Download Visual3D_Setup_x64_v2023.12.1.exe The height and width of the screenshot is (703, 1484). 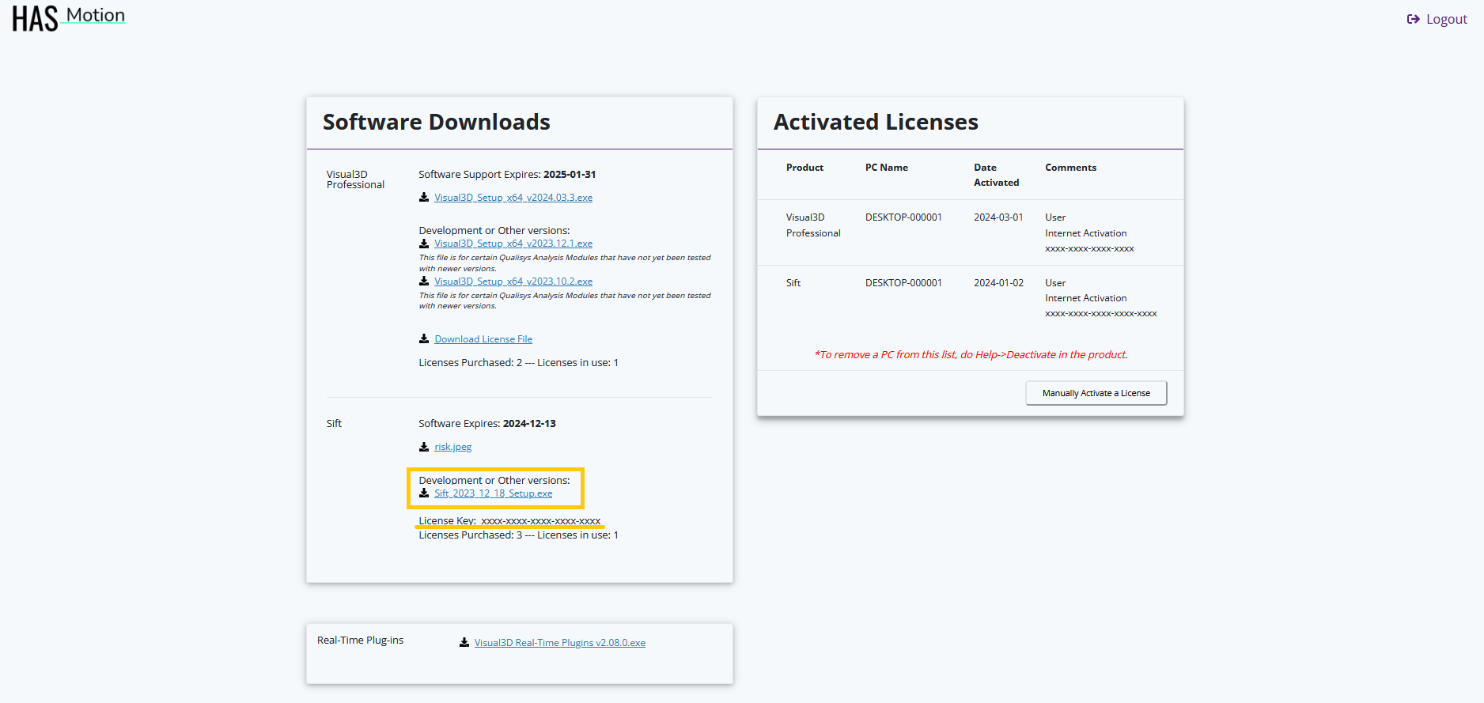[x=513, y=244]
